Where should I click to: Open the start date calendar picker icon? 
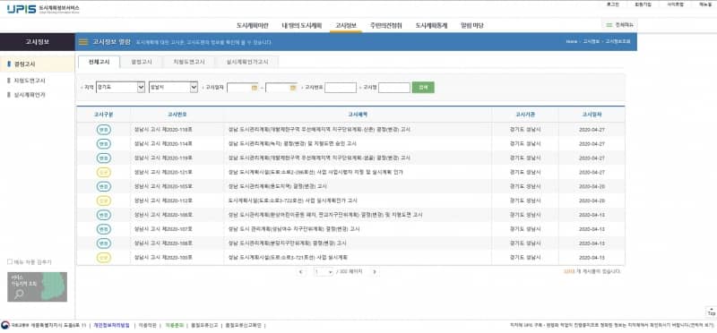[x=255, y=88]
